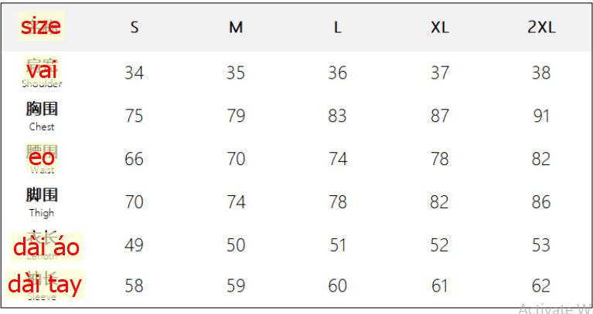Click the red 'size' header label
This screenshot has width=593, height=314.
pyautogui.click(x=41, y=26)
